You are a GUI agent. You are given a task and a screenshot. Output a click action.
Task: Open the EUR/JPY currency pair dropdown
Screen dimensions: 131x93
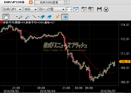click(12, 9)
